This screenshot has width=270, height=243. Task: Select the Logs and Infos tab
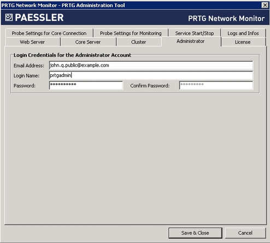pyautogui.click(x=243, y=33)
